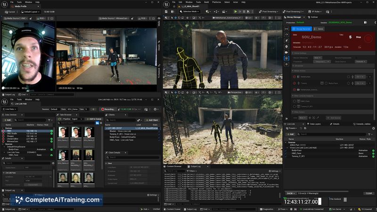Open the Select menu in Unreal Editor
Screen dimensions: 377x212
point(227,2)
